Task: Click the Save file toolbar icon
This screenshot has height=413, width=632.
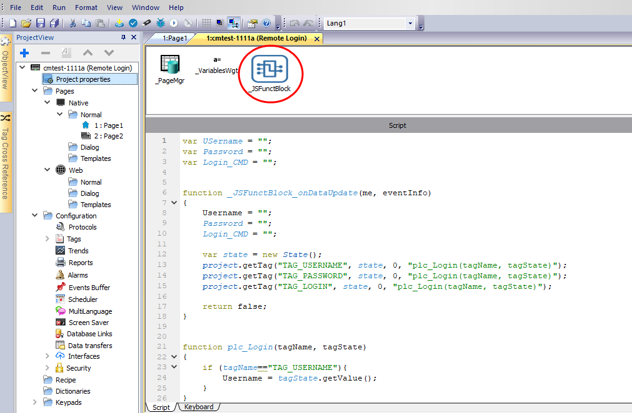Action: pyautogui.click(x=41, y=23)
